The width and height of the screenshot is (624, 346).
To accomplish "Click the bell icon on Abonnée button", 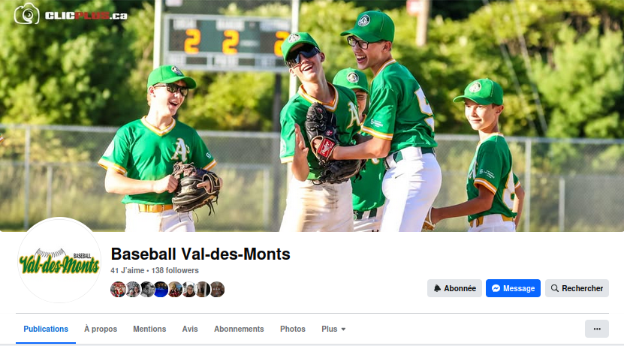I will click(437, 288).
